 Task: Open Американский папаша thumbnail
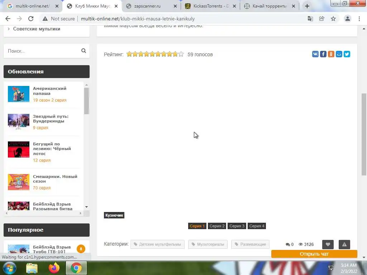(19, 94)
